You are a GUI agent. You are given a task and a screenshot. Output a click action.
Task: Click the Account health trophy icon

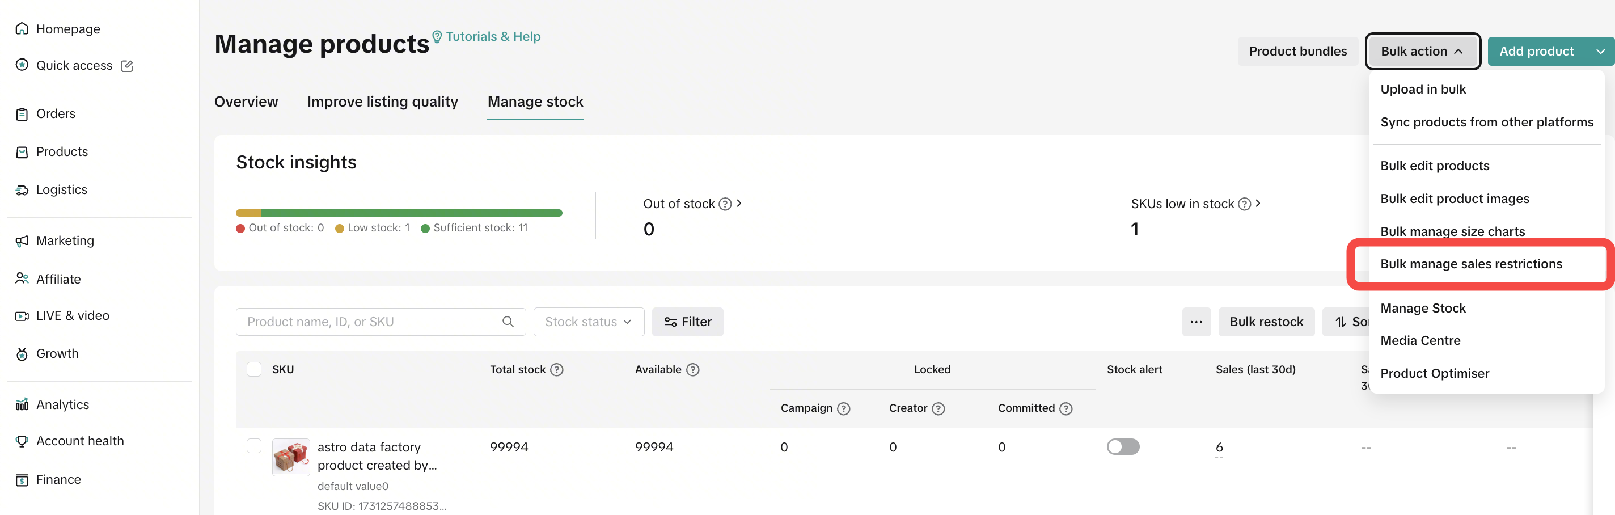point(22,441)
